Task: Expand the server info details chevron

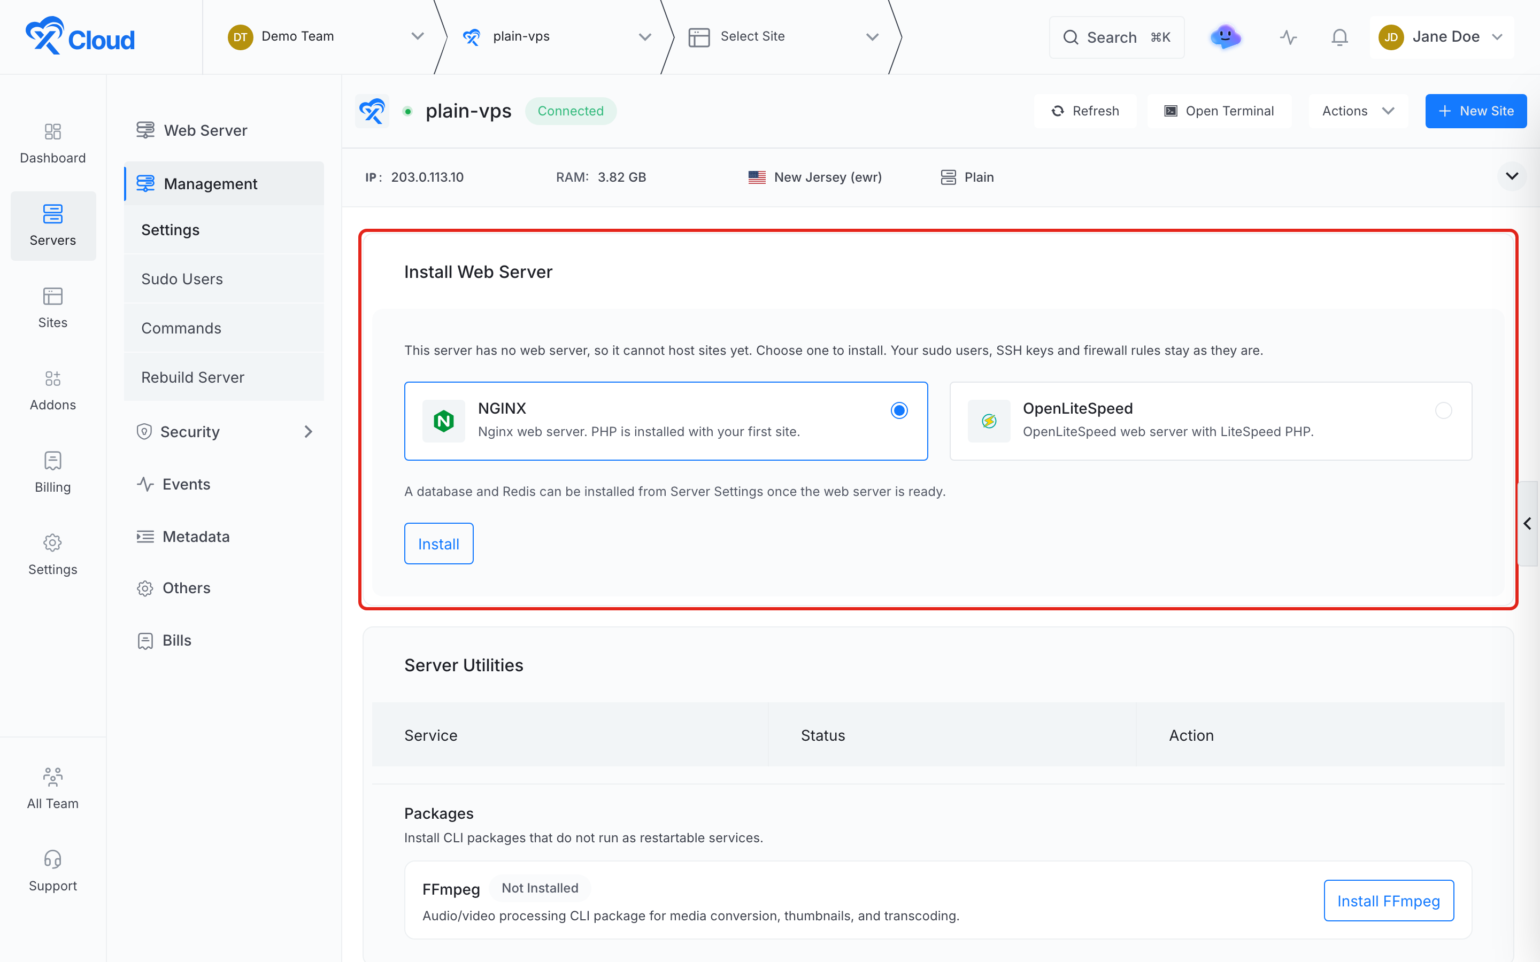Action: click(x=1512, y=176)
